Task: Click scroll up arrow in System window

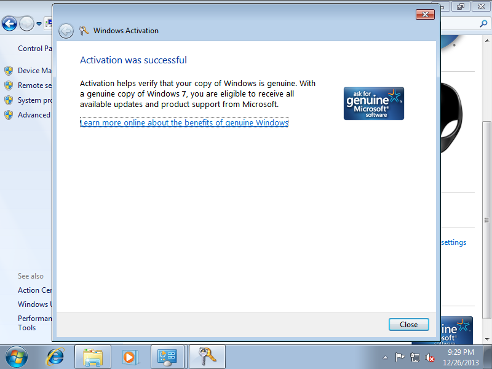Action: pyautogui.click(x=487, y=41)
